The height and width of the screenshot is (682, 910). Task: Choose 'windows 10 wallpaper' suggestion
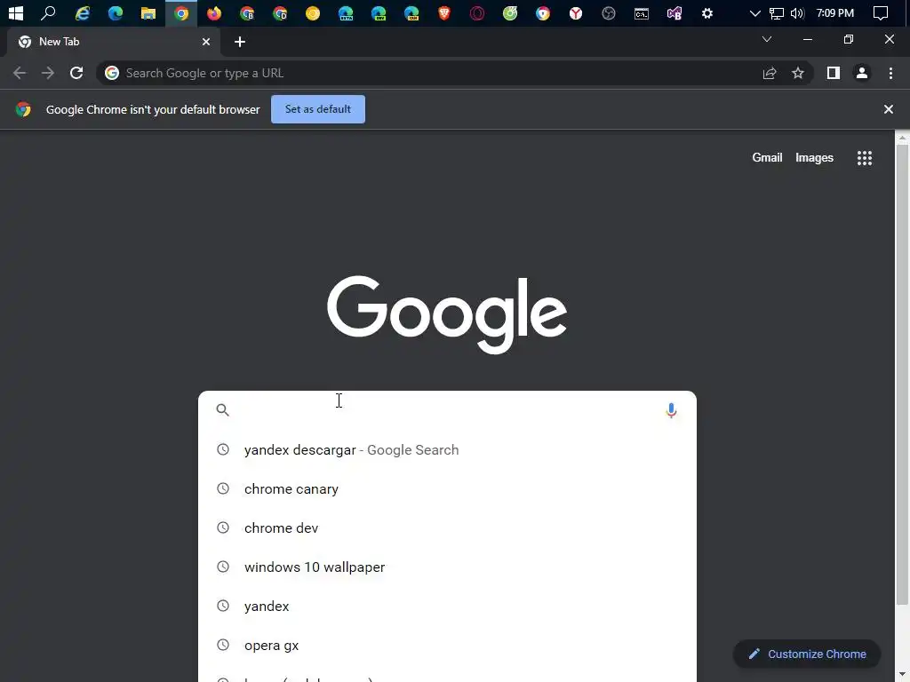(x=447, y=567)
